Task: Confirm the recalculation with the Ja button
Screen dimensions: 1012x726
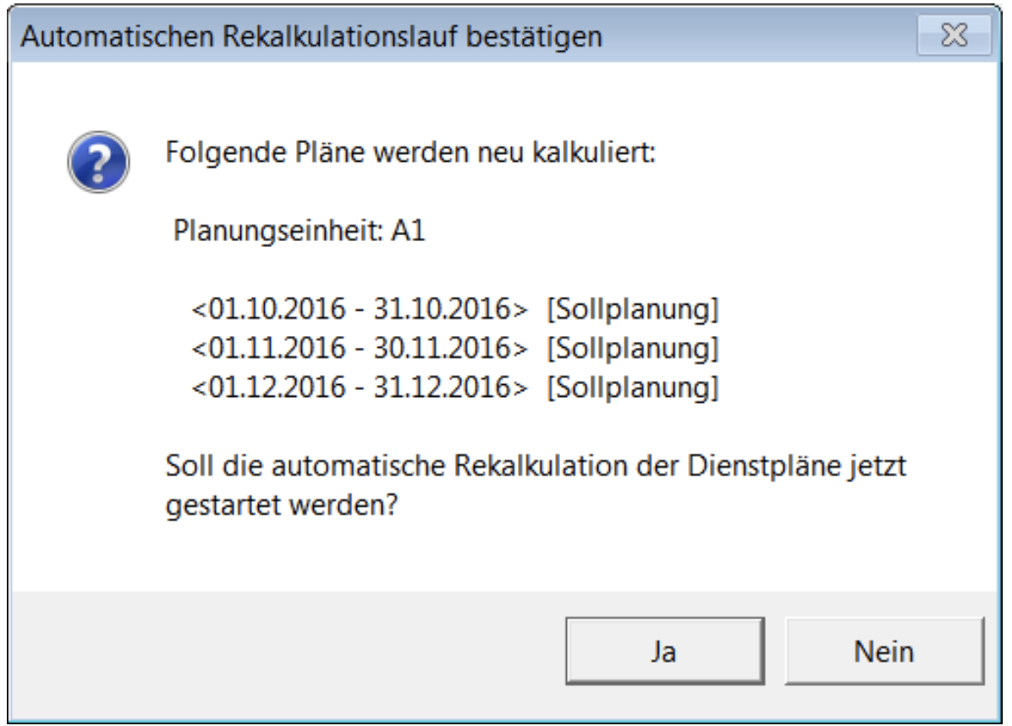Action: (665, 651)
